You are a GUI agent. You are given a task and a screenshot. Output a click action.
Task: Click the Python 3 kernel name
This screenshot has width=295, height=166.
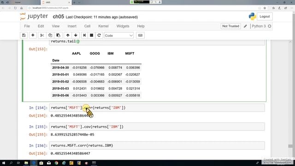[x=259, y=26]
